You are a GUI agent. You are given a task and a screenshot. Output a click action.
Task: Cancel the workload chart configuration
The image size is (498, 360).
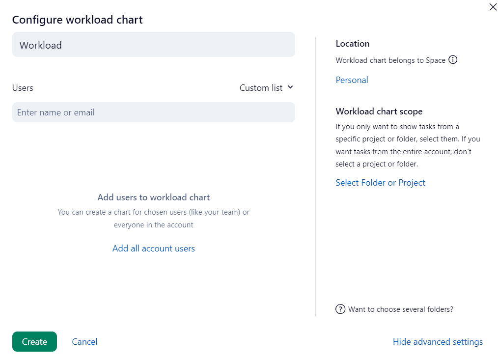point(84,342)
